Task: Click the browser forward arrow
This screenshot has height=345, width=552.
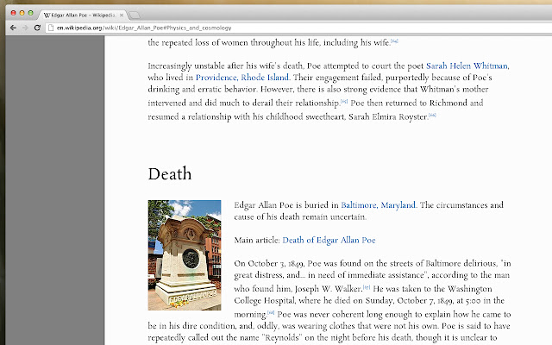Action: pos(25,28)
